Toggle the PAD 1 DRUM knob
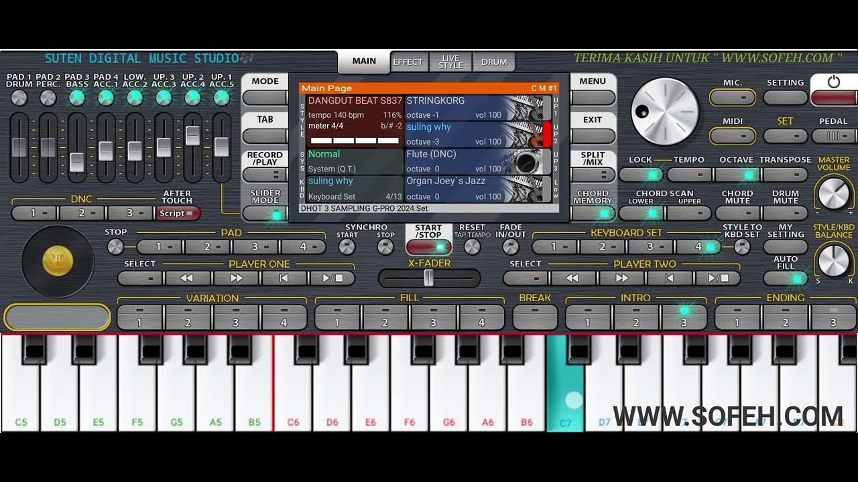The image size is (858, 482). point(19,98)
